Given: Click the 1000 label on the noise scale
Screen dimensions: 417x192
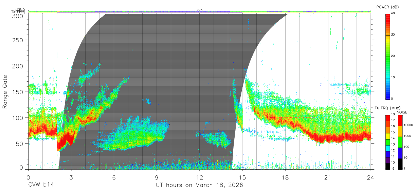Looking at the screenshot, I should (407, 136).
